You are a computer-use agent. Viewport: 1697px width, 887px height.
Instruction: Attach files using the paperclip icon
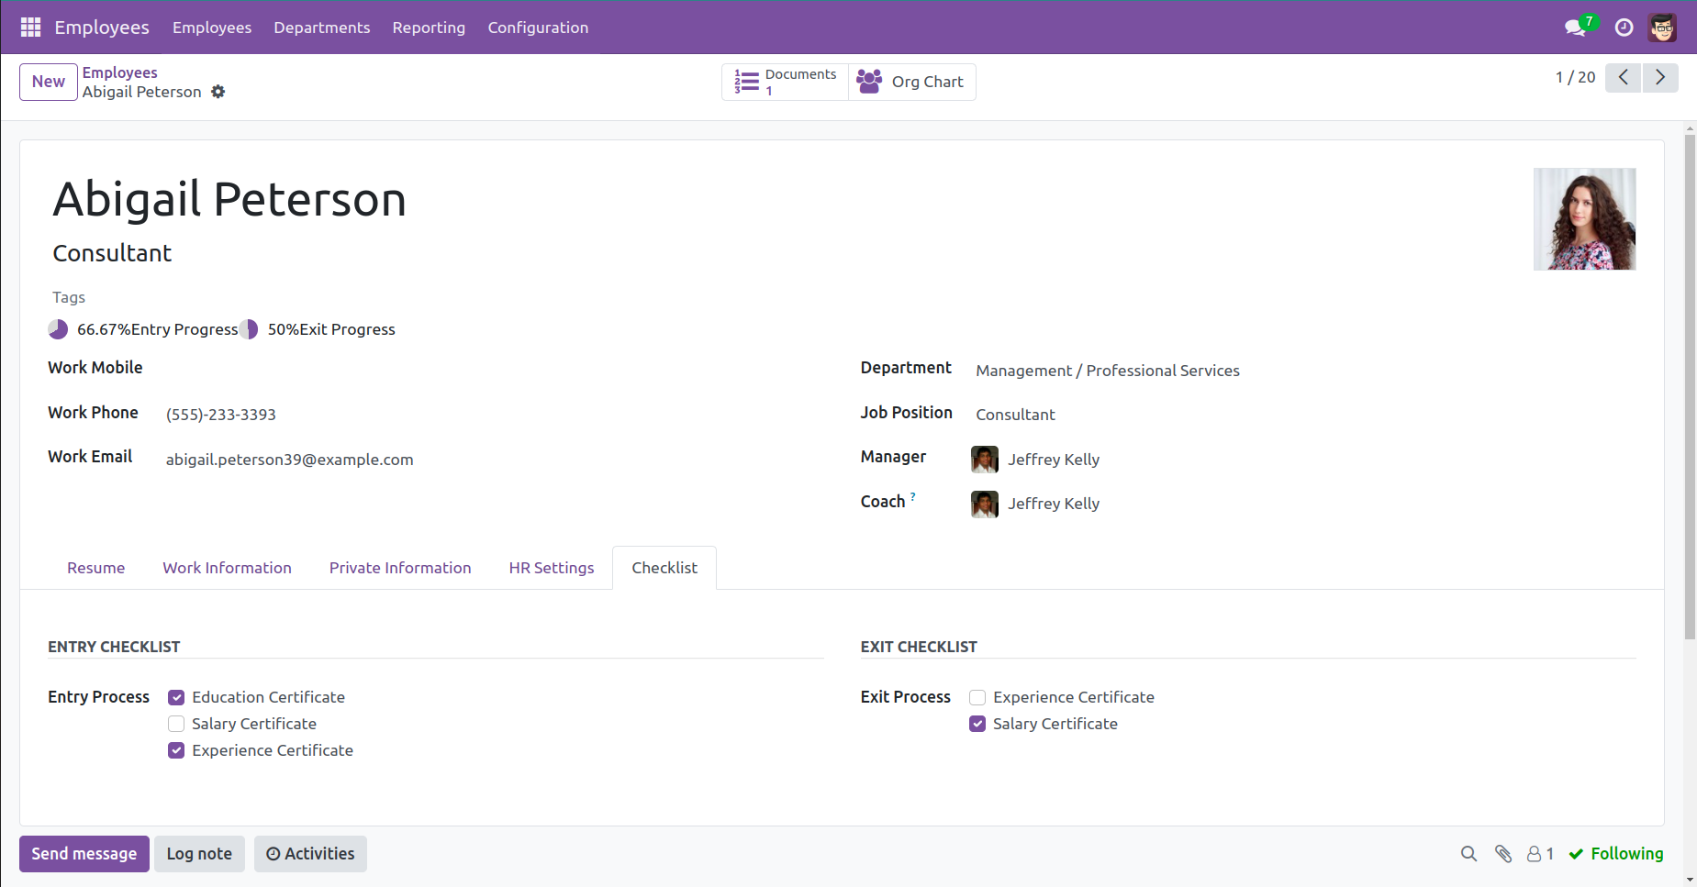1503,854
